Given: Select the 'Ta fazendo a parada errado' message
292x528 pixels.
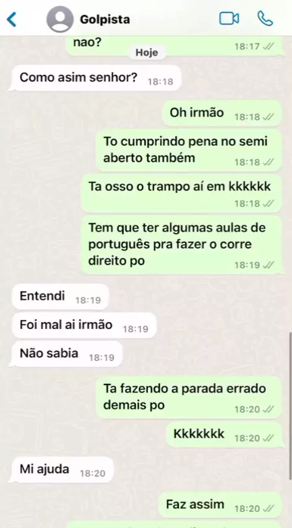Looking at the screenshot, I should click(x=189, y=398).
